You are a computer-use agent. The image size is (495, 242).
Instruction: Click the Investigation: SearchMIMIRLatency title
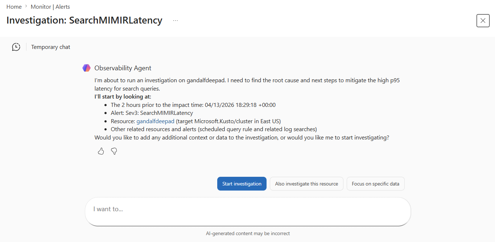pos(84,20)
